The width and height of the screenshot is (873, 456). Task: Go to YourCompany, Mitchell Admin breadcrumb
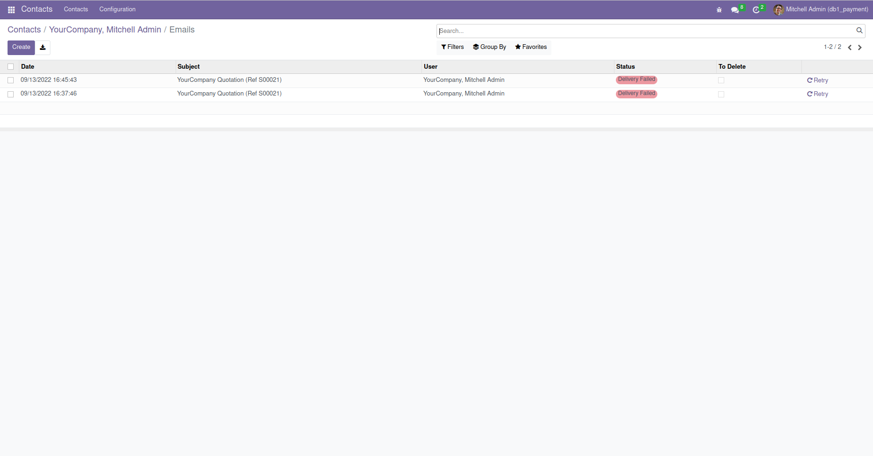tap(105, 30)
